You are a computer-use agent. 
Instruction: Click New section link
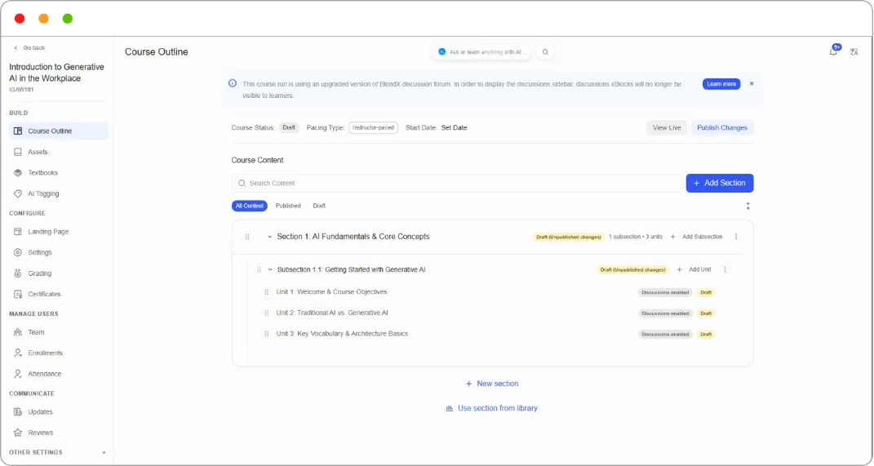tap(492, 384)
